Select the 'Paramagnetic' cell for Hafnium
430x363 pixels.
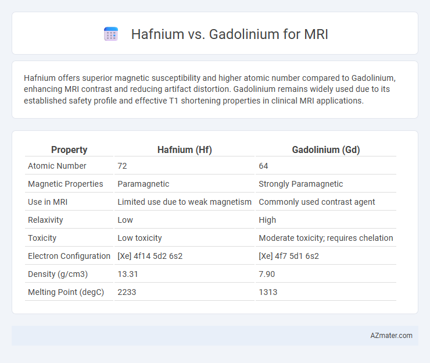(x=143, y=184)
